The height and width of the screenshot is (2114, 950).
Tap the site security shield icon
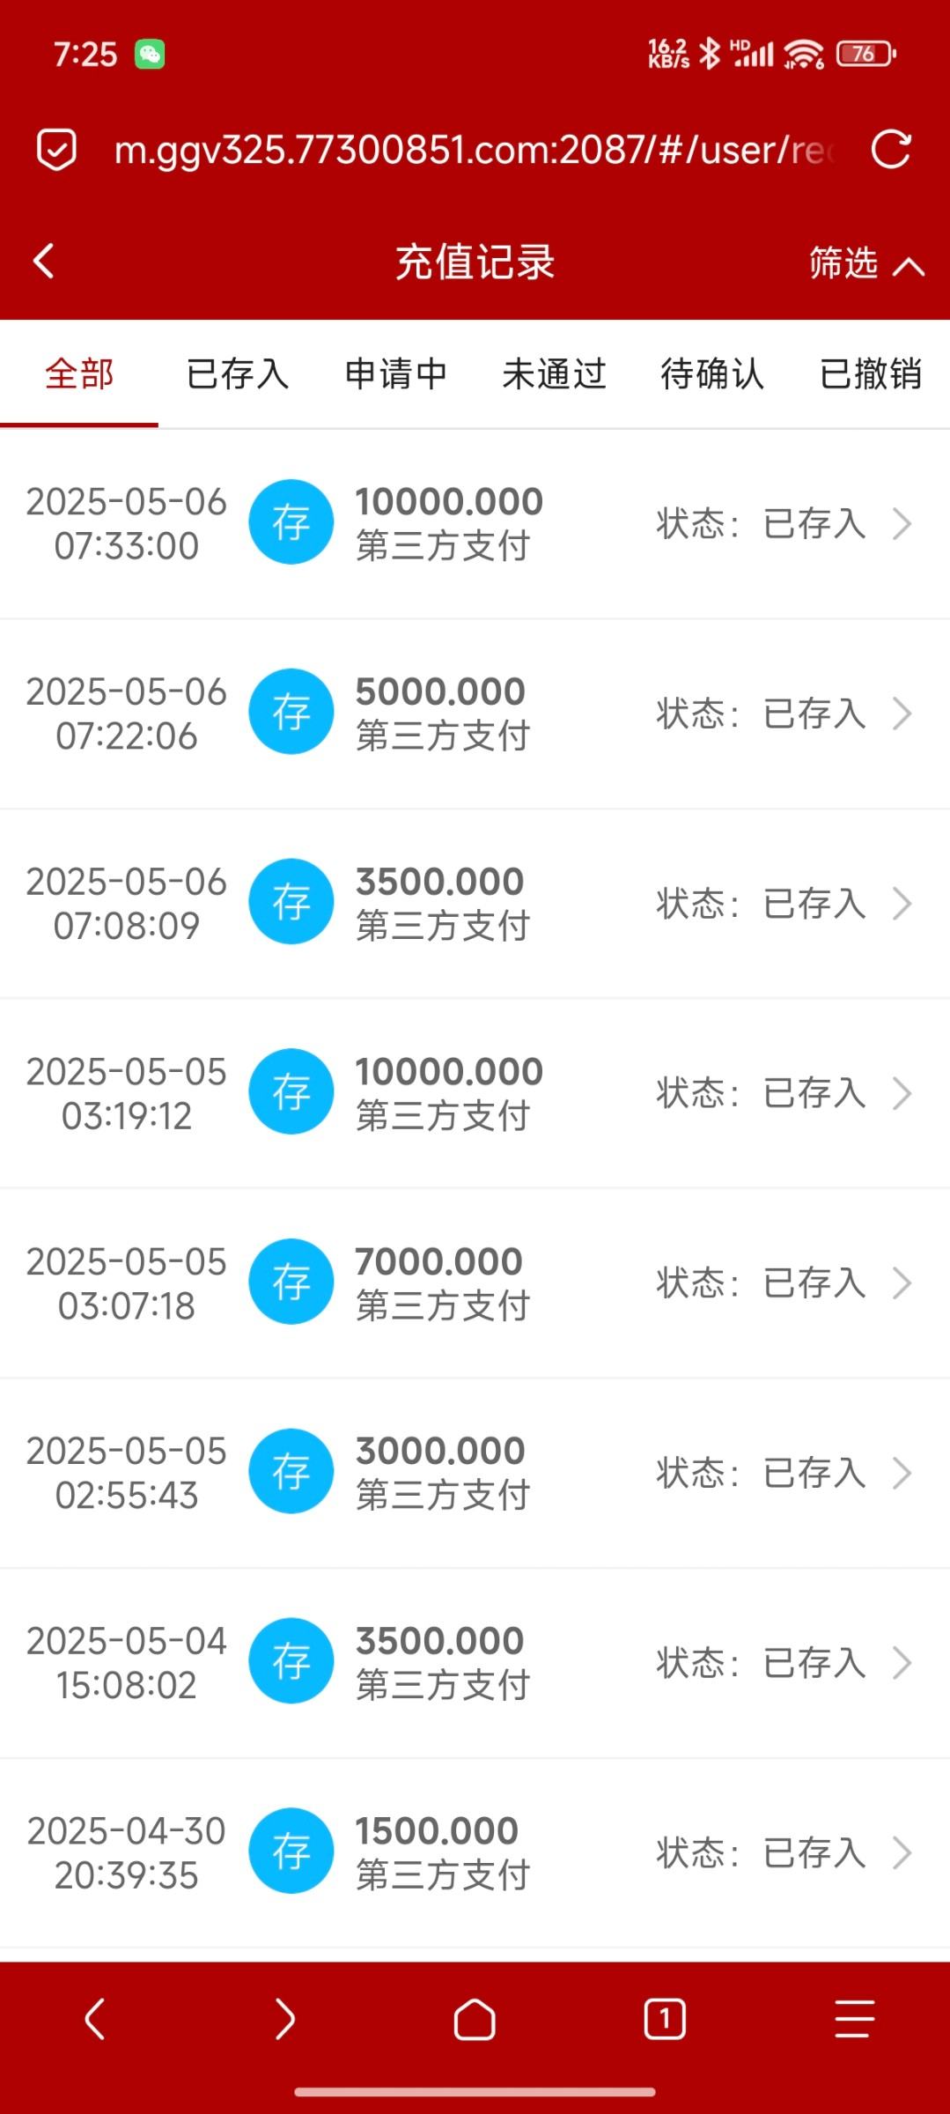[x=56, y=150]
